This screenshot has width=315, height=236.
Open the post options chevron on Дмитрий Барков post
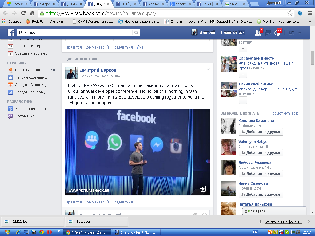click(x=208, y=69)
